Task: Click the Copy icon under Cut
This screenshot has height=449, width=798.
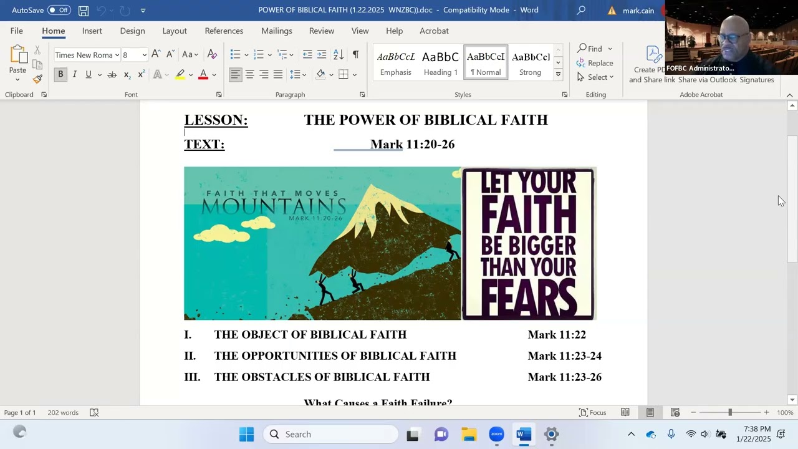Action: click(x=37, y=64)
